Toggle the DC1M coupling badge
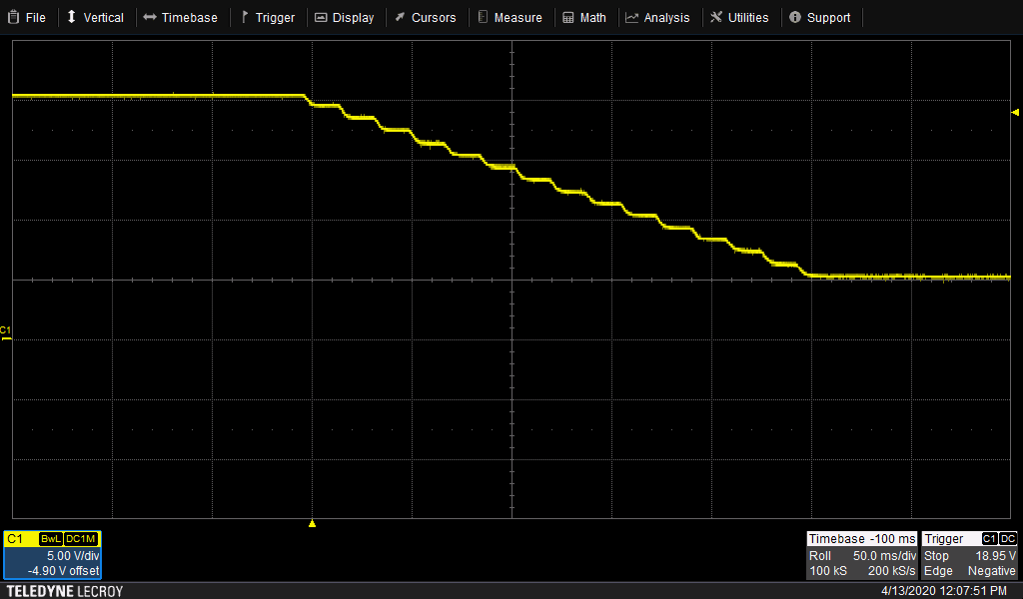 [81, 539]
